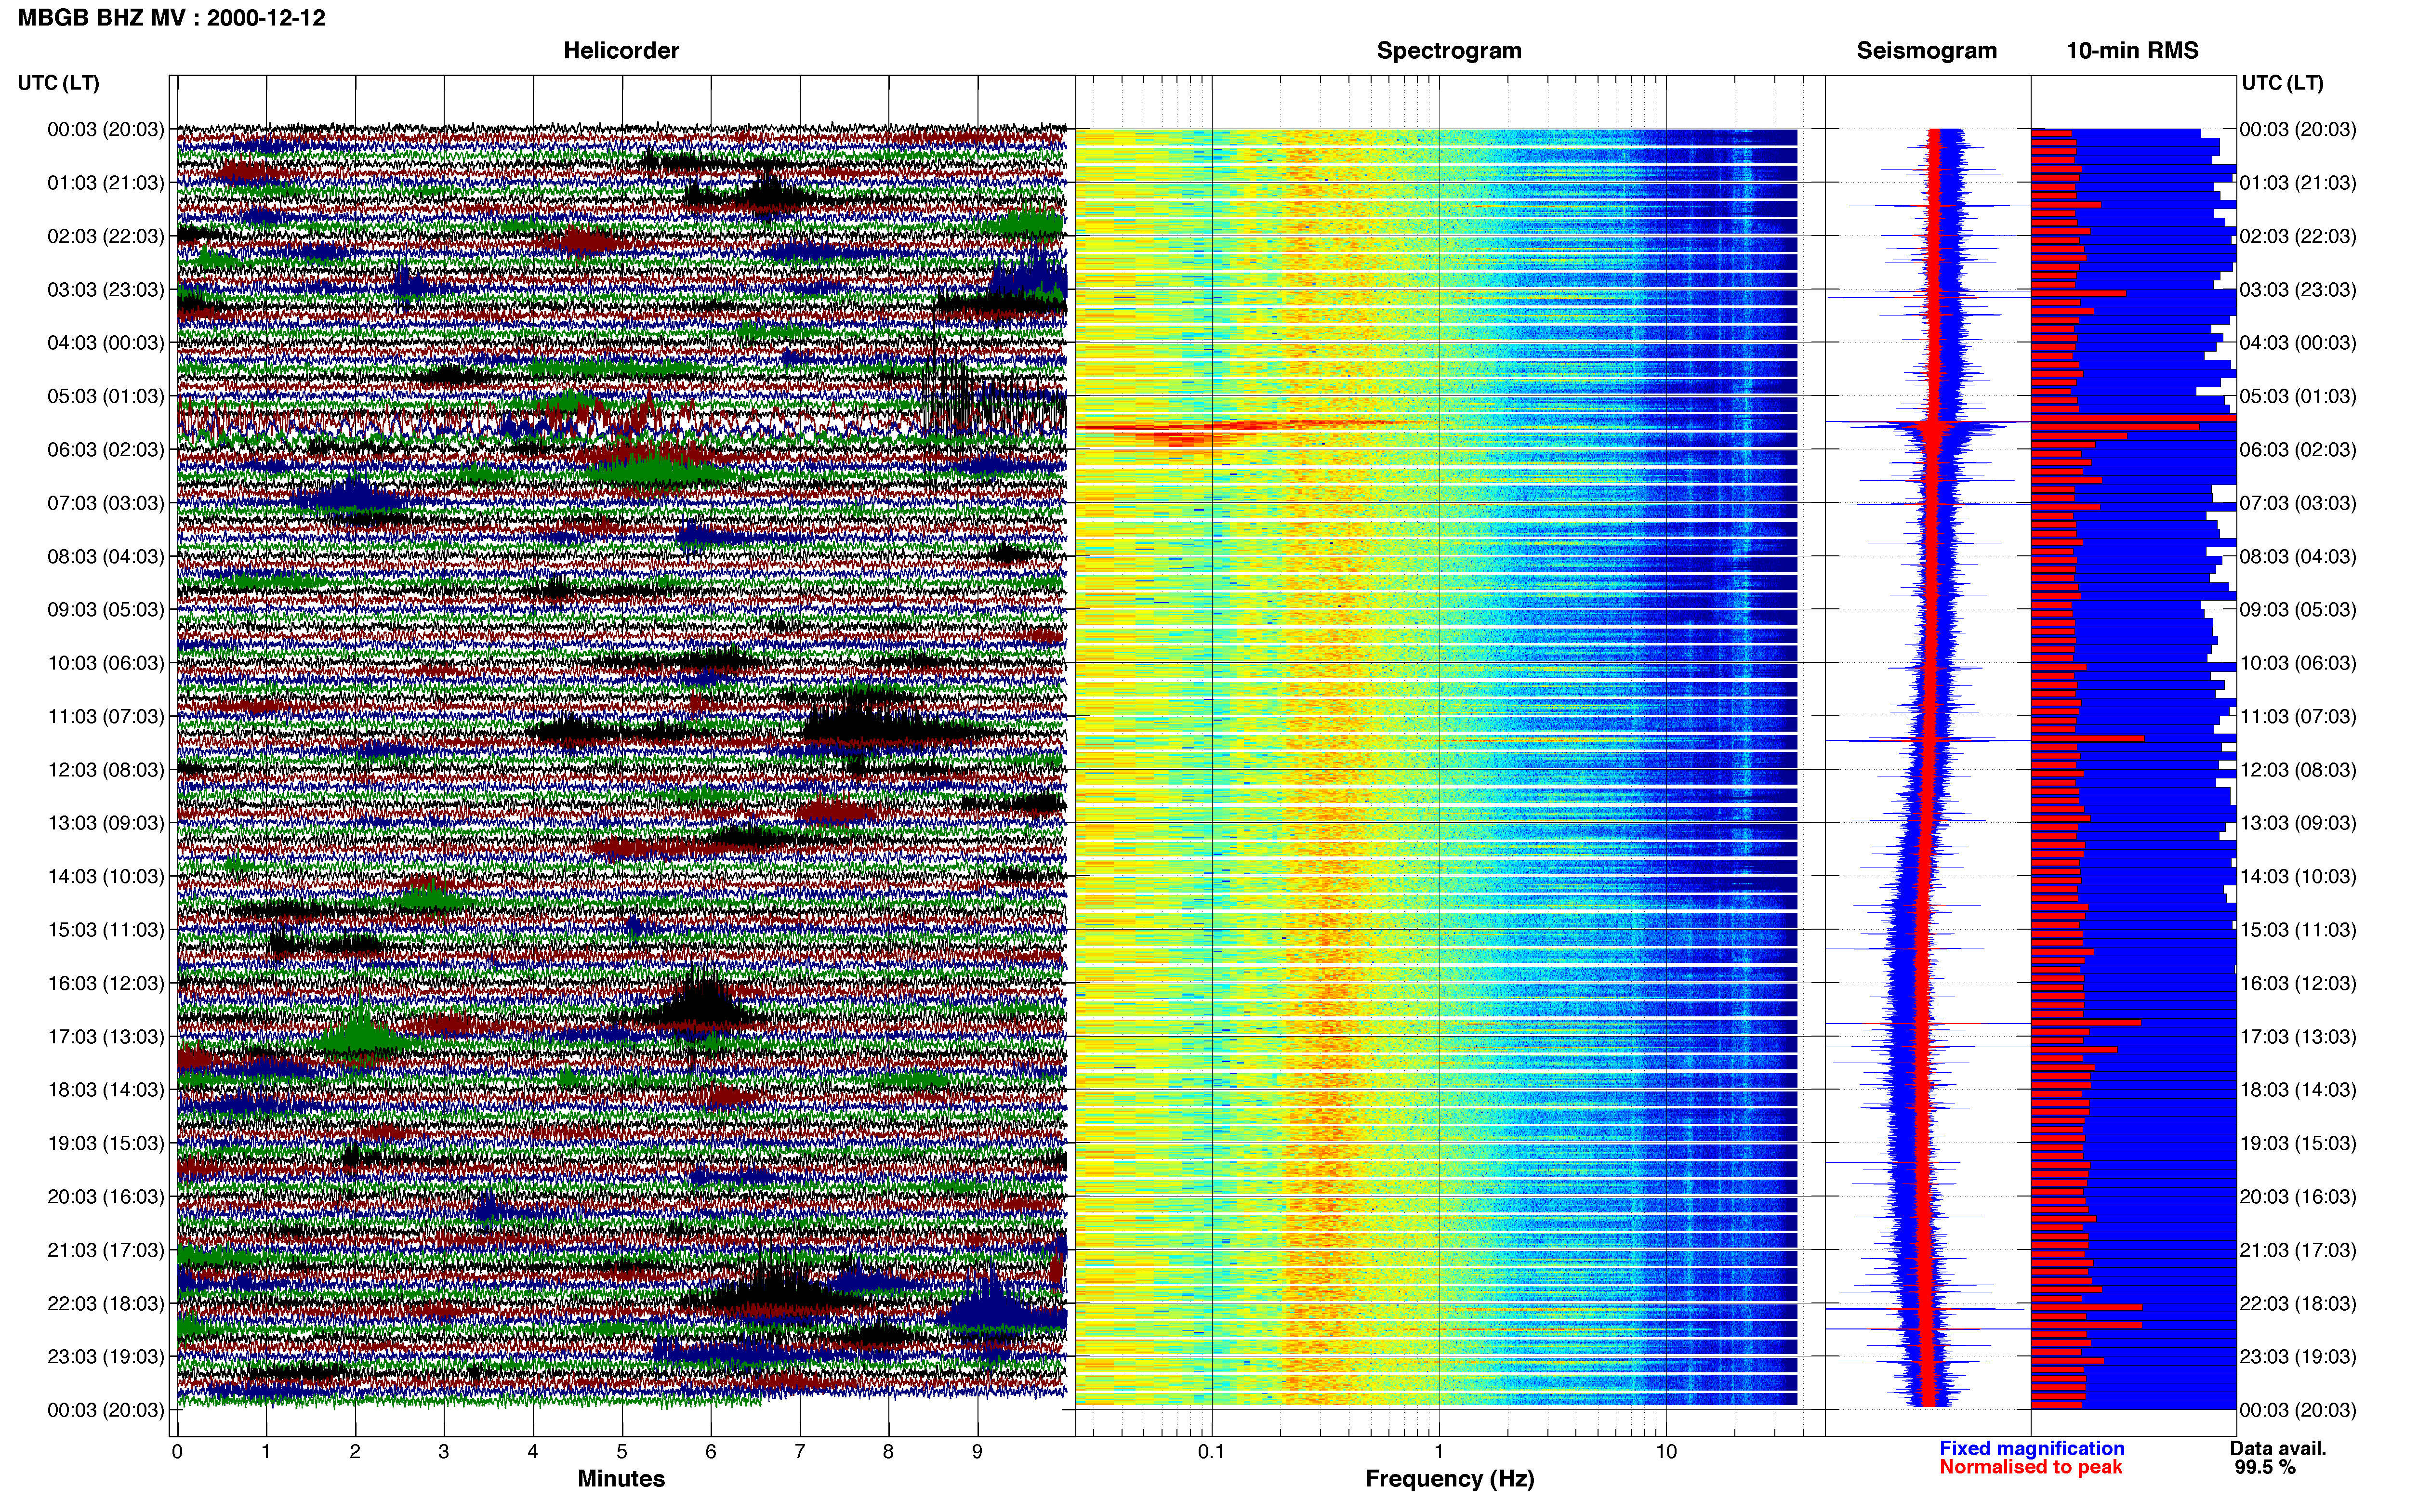Screen dimensions: 2418x1512
Task: Click '16:03 (12:03)' beside the RMS panel
Action: [2298, 983]
